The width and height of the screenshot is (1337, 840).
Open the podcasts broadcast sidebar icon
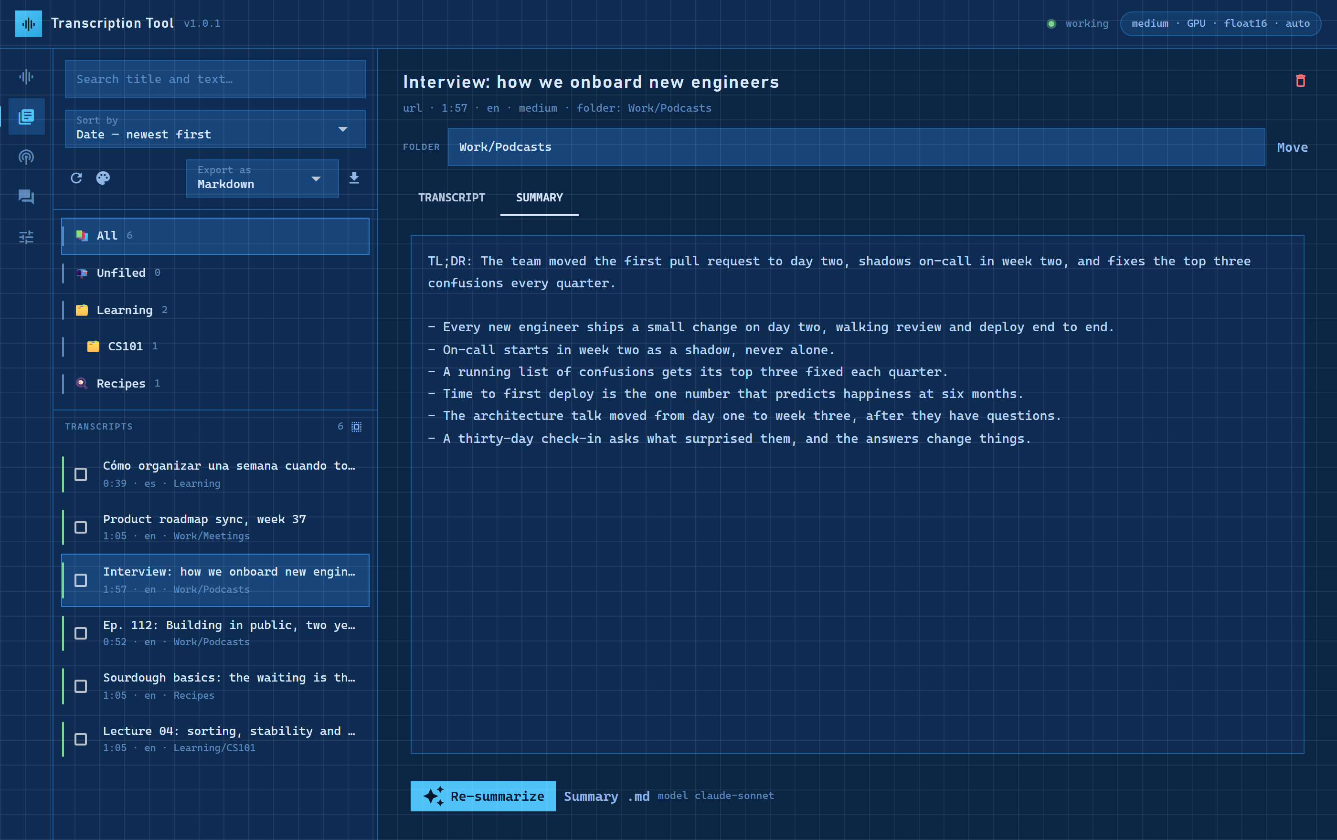click(x=26, y=157)
